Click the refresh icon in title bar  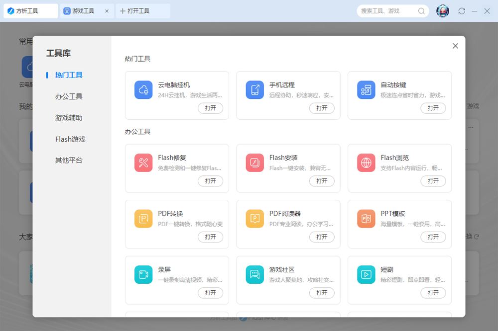[x=462, y=11]
